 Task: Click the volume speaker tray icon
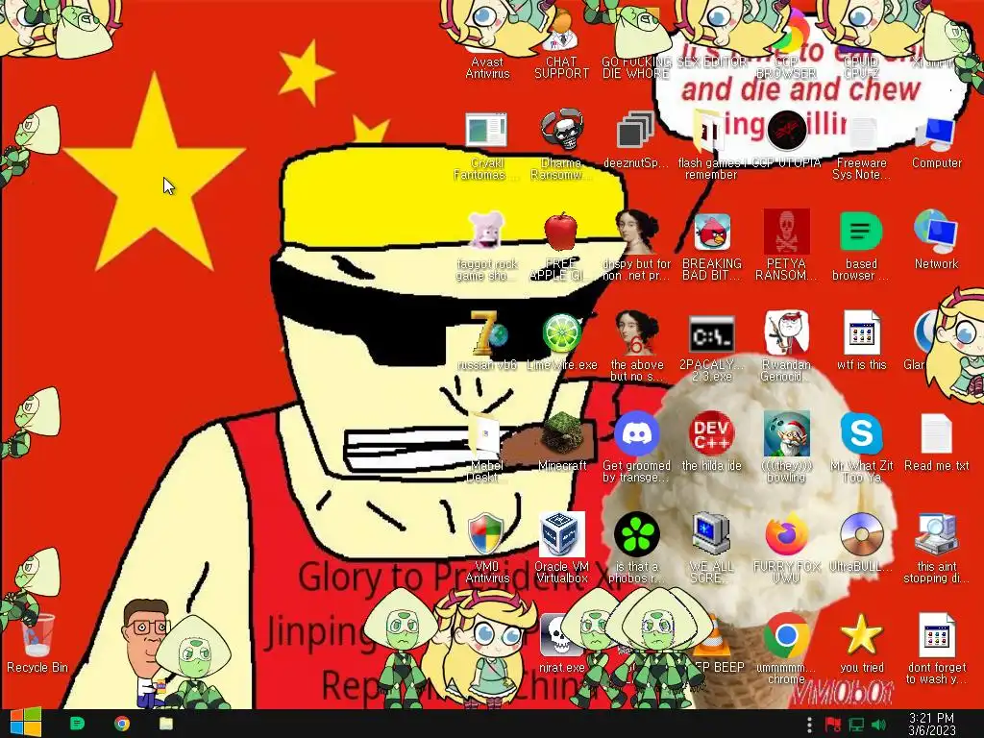pyautogui.click(x=878, y=725)
